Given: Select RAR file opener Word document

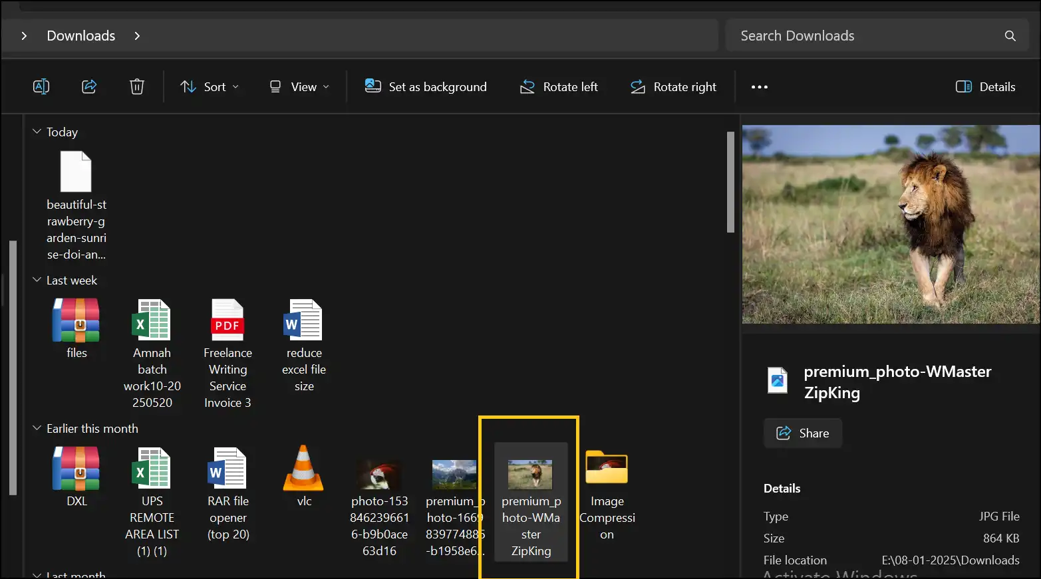Looking at the screenshot, I should tap(227, 493).
